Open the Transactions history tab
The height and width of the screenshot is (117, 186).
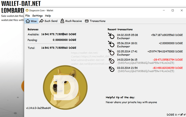click(95, 21)
